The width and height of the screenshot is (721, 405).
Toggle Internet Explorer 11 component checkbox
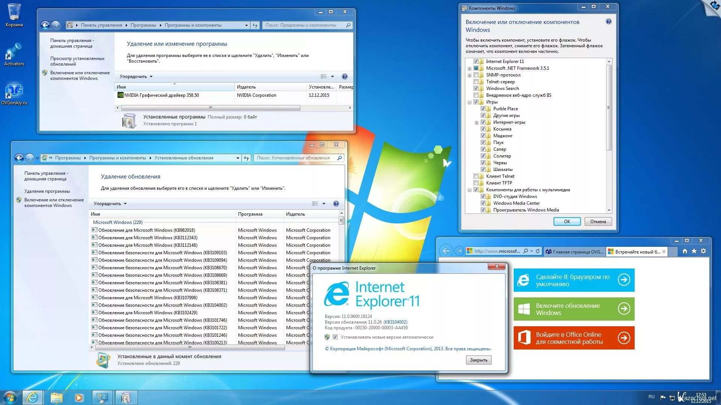(474, 61)
